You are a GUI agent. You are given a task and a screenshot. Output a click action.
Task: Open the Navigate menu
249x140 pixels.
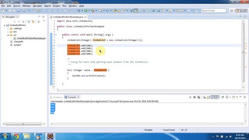click(x=37, y=6)
